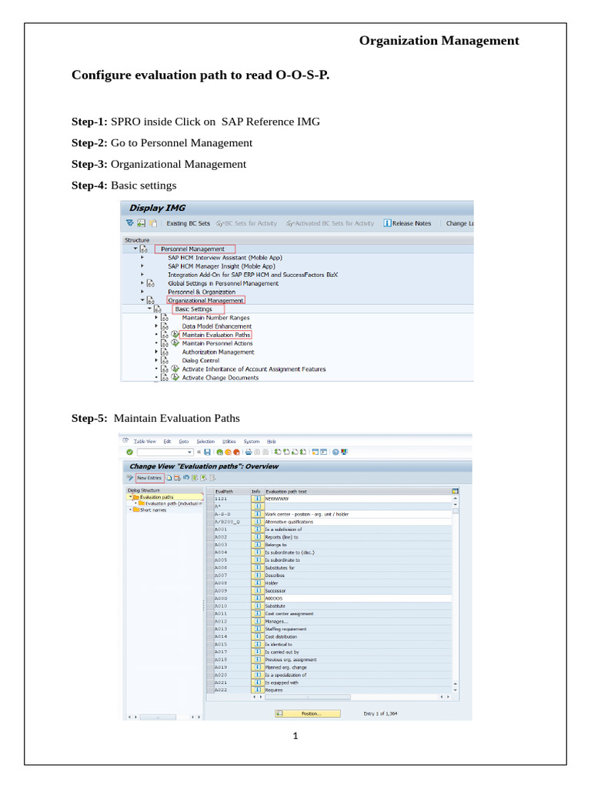The image size is (591, 788).
Task: Click execute icon beside Activate Change Documents
Action: coord(175,377)
